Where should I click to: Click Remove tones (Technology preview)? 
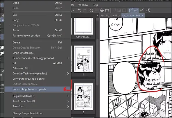(37, 58)
